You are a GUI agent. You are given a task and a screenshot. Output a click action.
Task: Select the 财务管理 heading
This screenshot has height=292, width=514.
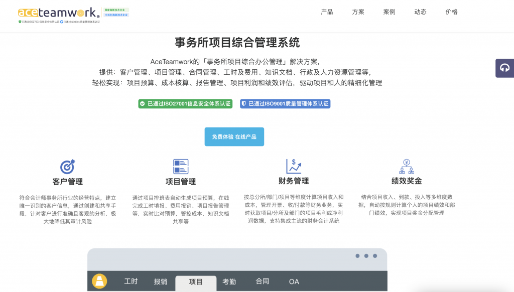pos(294,181)
